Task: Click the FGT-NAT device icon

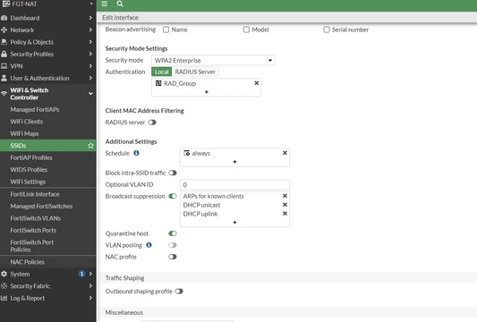Action: click(x=5, y=4)
